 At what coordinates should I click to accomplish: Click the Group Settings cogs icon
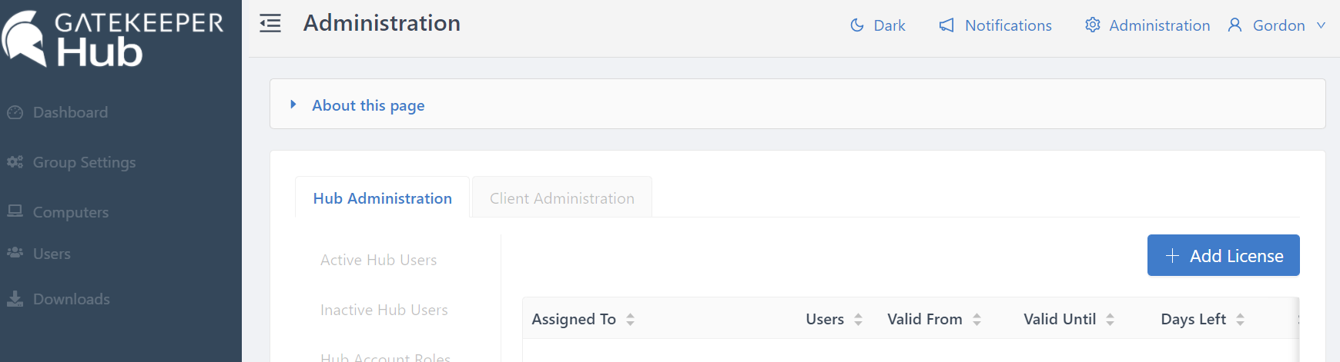tap(15, 162)
